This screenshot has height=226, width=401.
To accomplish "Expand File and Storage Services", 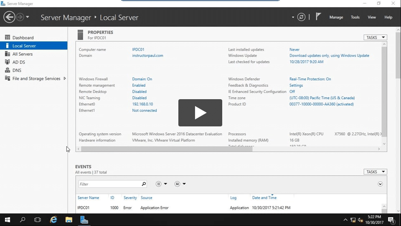I will pos(65,78).
